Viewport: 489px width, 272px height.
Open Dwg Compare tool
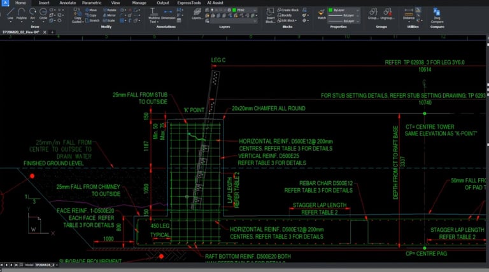coord(437,15)
